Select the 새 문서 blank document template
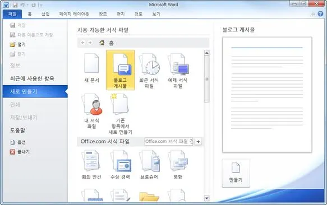This screenshot has width=327, height=205. (91, 68)
